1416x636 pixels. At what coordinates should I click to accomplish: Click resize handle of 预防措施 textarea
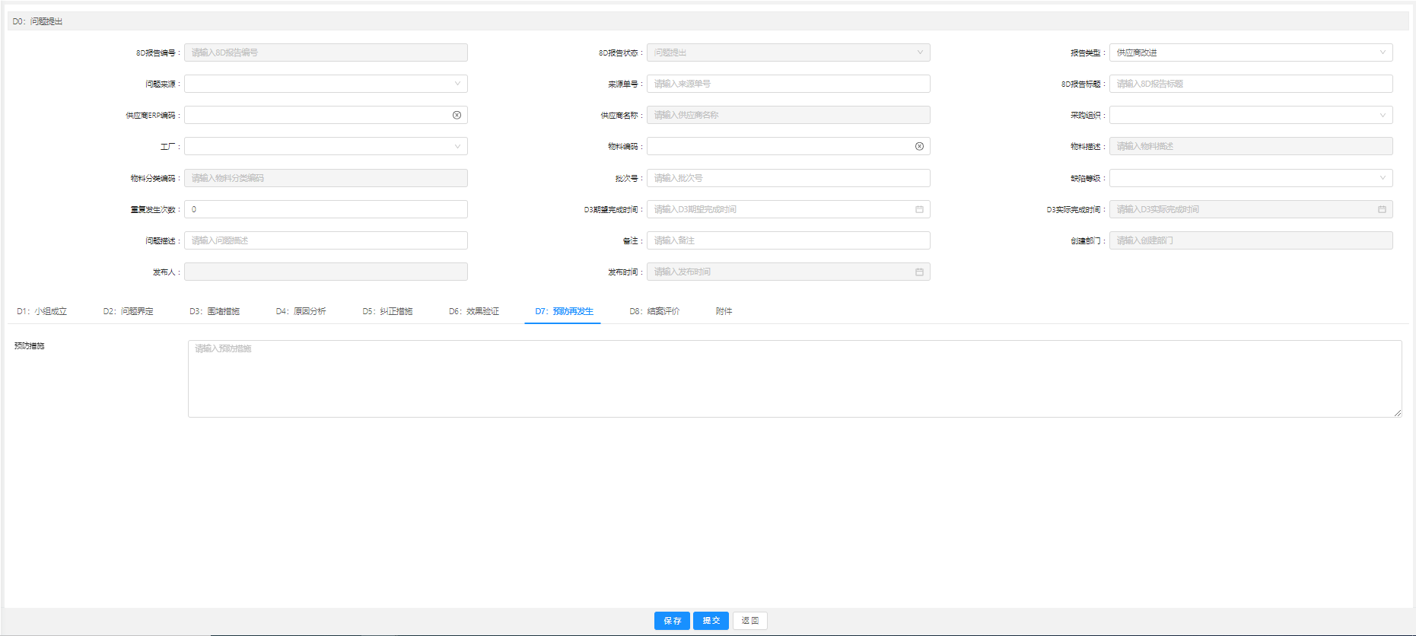[x=1398, y=413]
